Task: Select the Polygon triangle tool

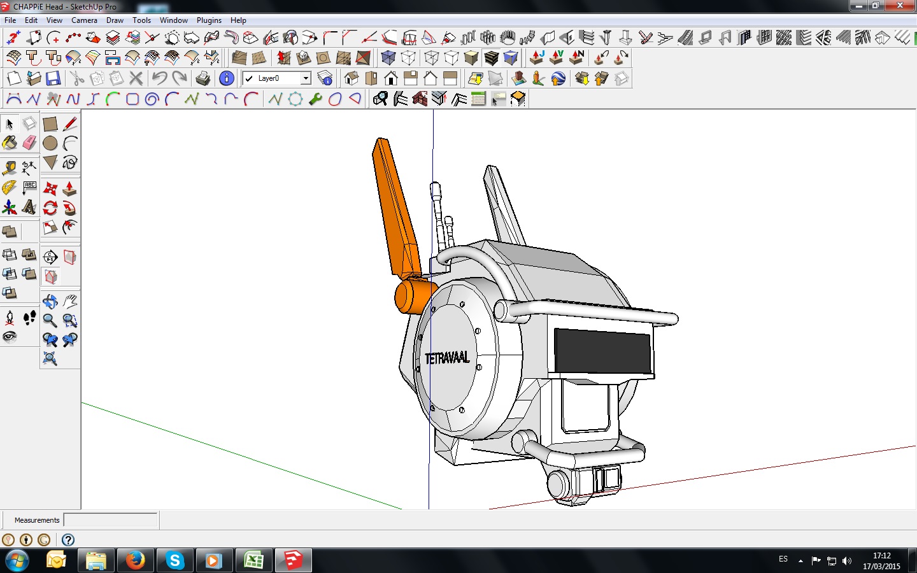Action: 50,162
